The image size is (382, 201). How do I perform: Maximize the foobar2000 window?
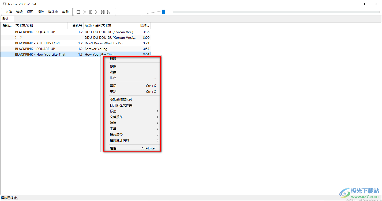(363, 4)
